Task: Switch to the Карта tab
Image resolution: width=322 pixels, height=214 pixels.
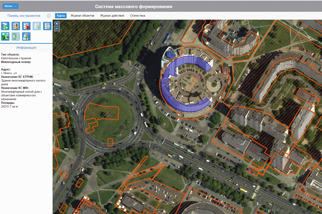Action: tap(61, 16)
